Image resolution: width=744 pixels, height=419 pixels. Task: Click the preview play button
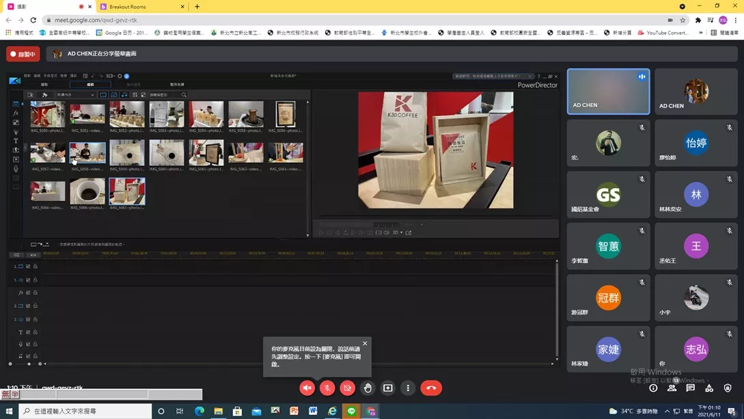pyautogui.click(x=321, y=232)
